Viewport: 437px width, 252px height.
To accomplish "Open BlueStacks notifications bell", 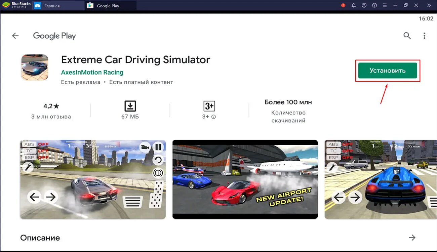I will click(354, 5).
